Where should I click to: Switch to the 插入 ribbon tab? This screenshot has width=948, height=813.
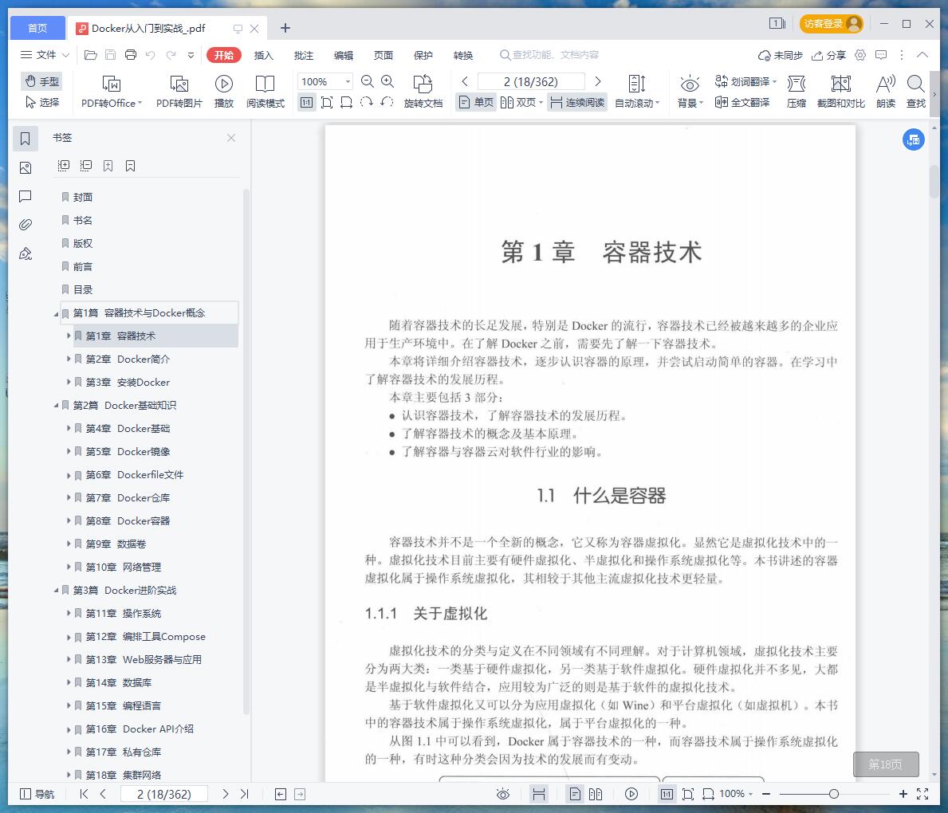pos(264,56)
